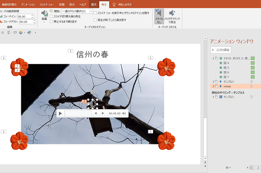Viewport: 261px width, 173px height.
Task: Expand the 音量 dropdown arrow
Action: click(44, 22)
